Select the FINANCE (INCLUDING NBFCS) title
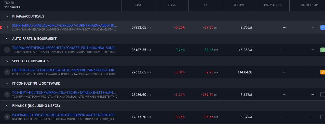Viewport: 325px width, 124px height. pos(36,106)
